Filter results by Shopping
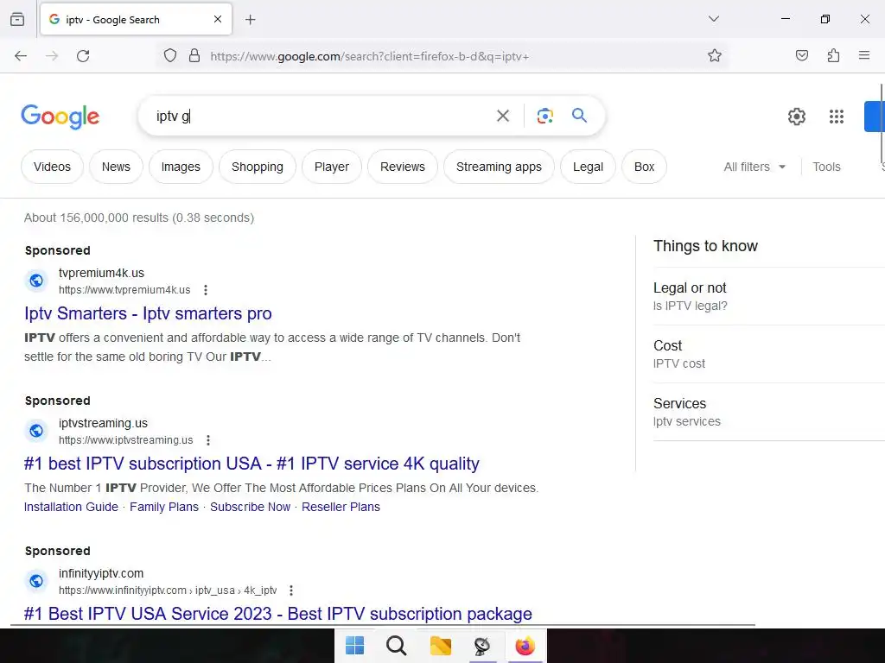Viewport: 885px width, 663px height. point(258,167)
